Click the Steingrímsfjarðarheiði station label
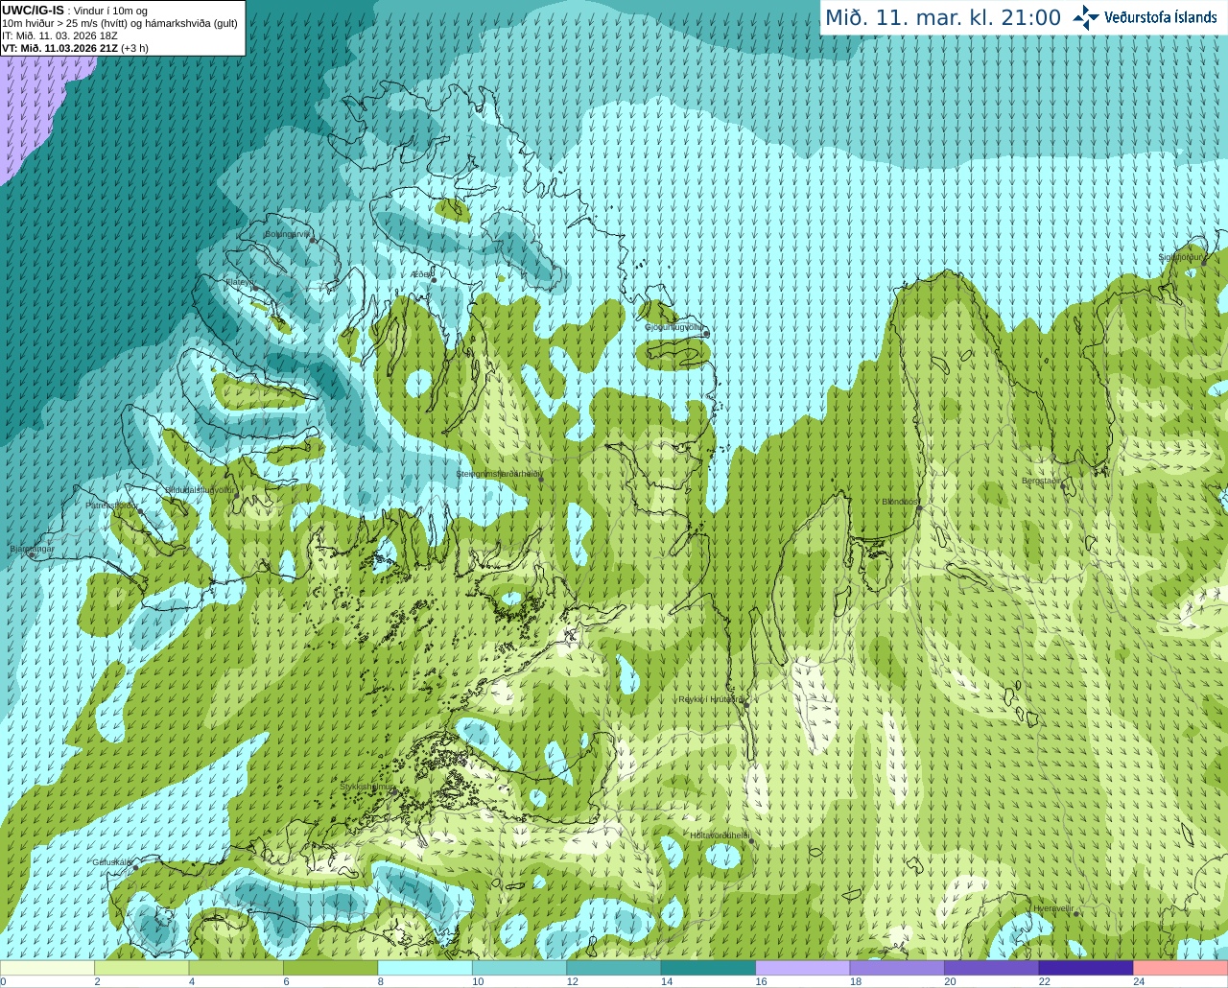This screenshot has height=988, width=1228. point(500,474)
